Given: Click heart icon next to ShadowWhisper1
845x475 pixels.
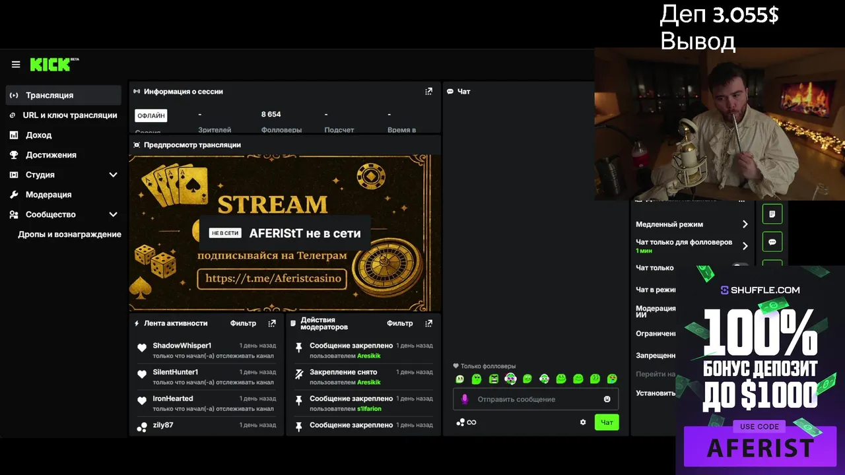Looking at the screenshot, I should [142, 348].
